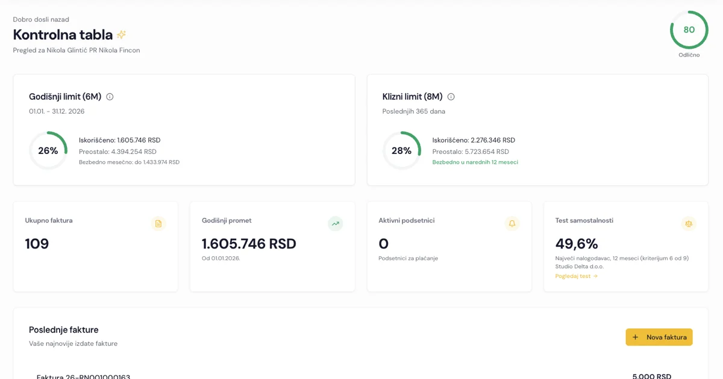Open info icon next to Klizni limit (8M)

(451, 97)
